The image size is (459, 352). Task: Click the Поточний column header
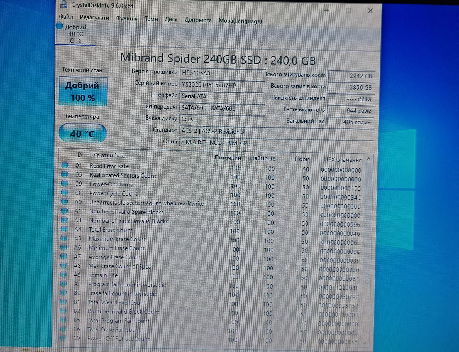(x=228, y=158)
